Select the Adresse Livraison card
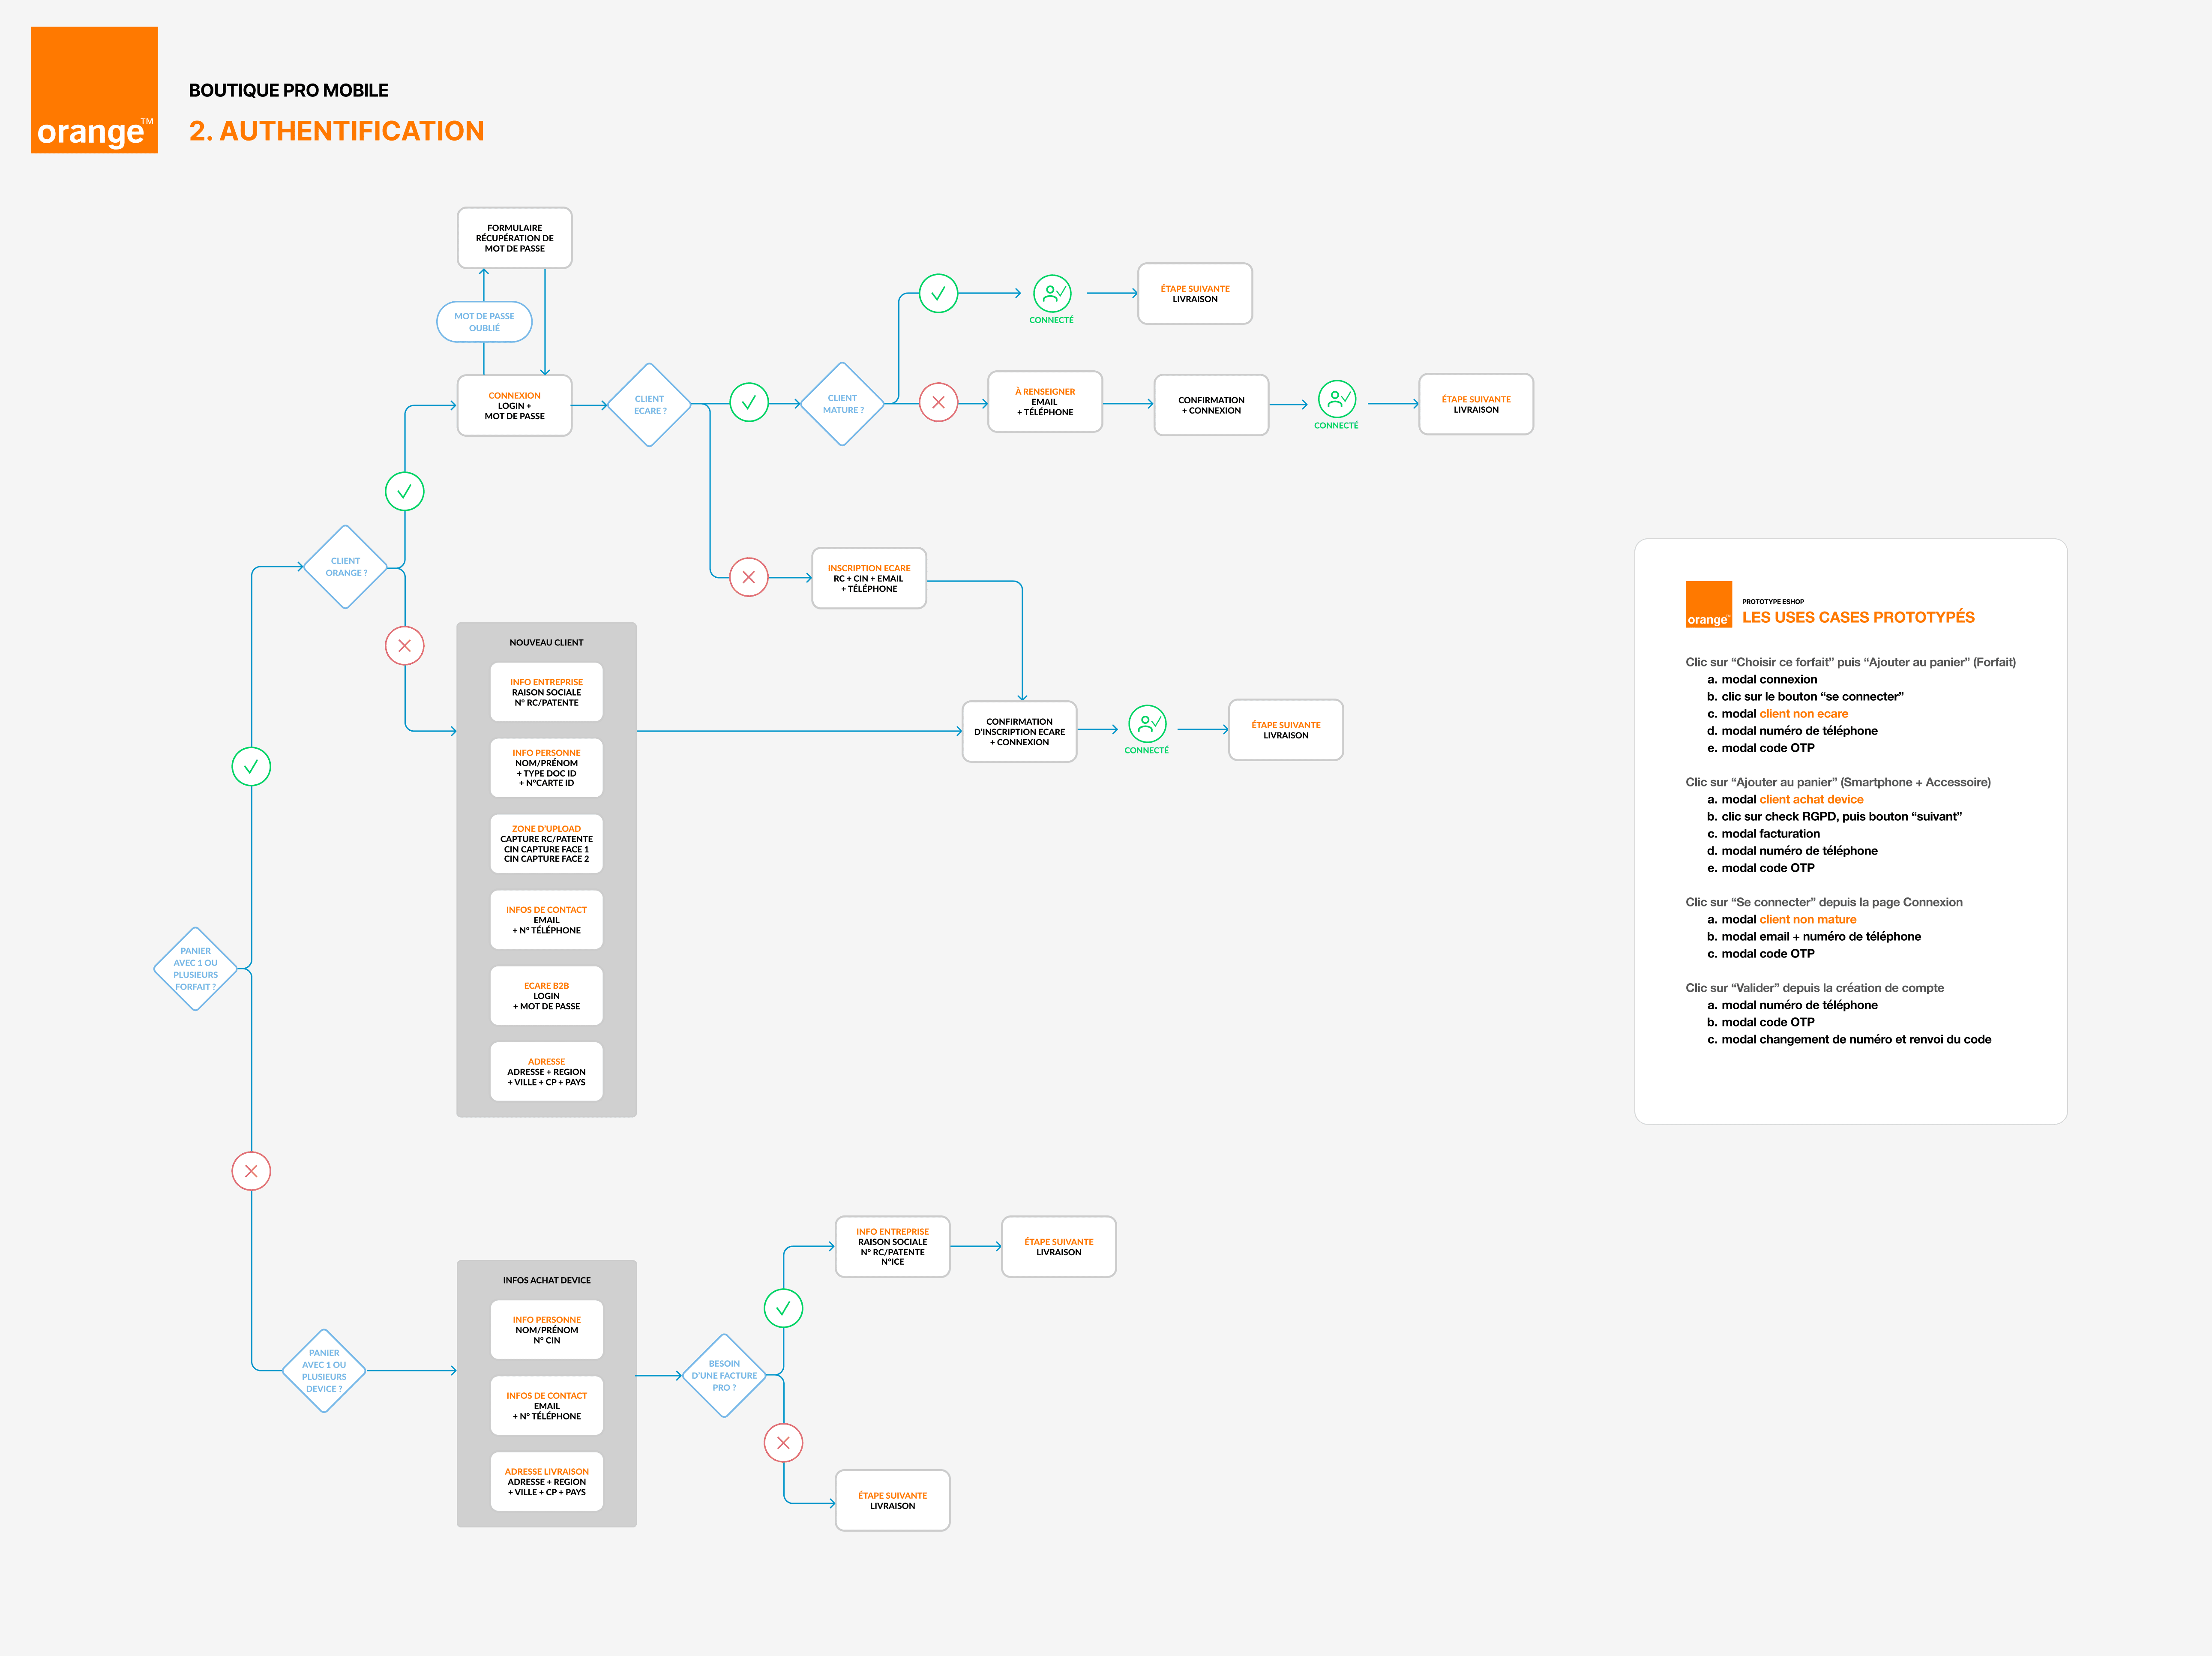2212x1656 pixels. click(x=546, y=1482)
